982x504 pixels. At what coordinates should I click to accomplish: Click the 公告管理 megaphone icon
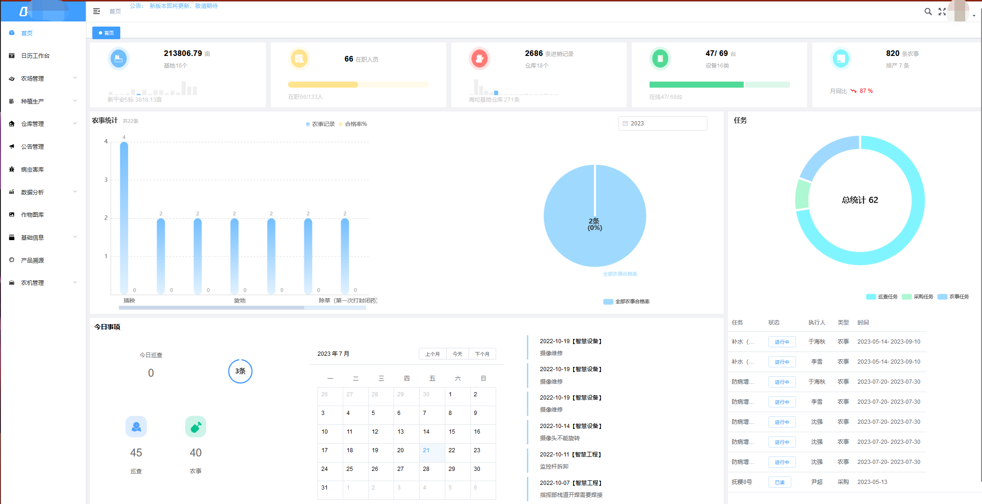pos(12,146)
